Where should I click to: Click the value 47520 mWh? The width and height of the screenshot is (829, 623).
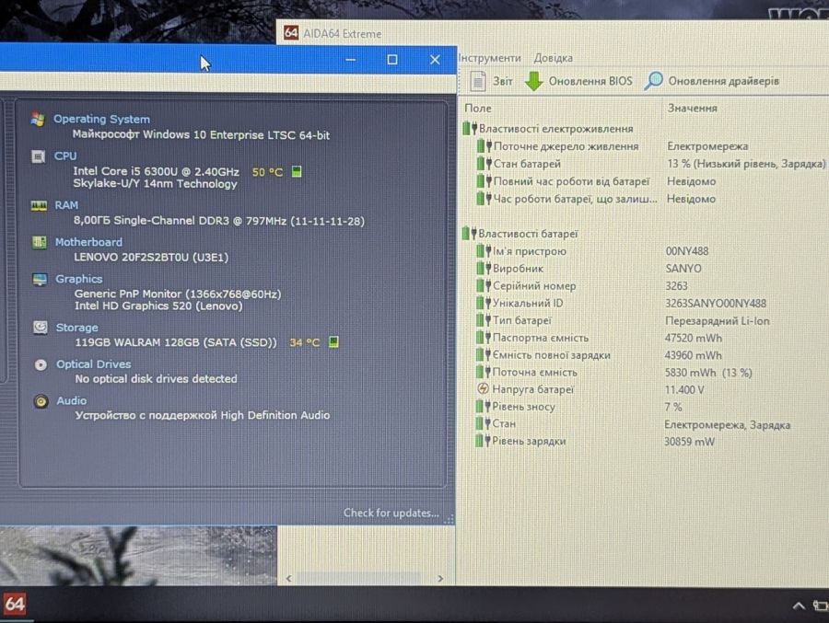pos(693,338)
